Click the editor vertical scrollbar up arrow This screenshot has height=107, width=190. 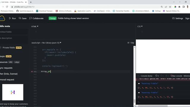(x=134, y=47)
